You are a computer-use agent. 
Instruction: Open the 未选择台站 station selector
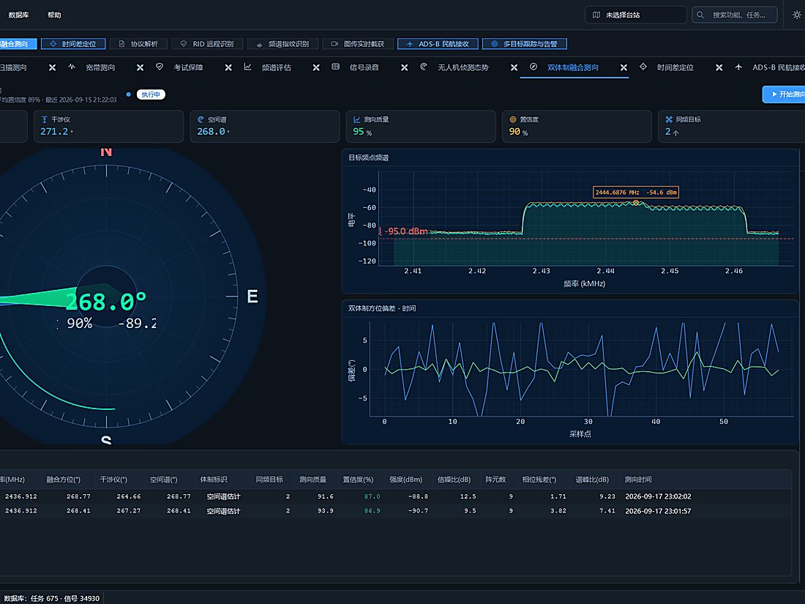coord(635,15)
